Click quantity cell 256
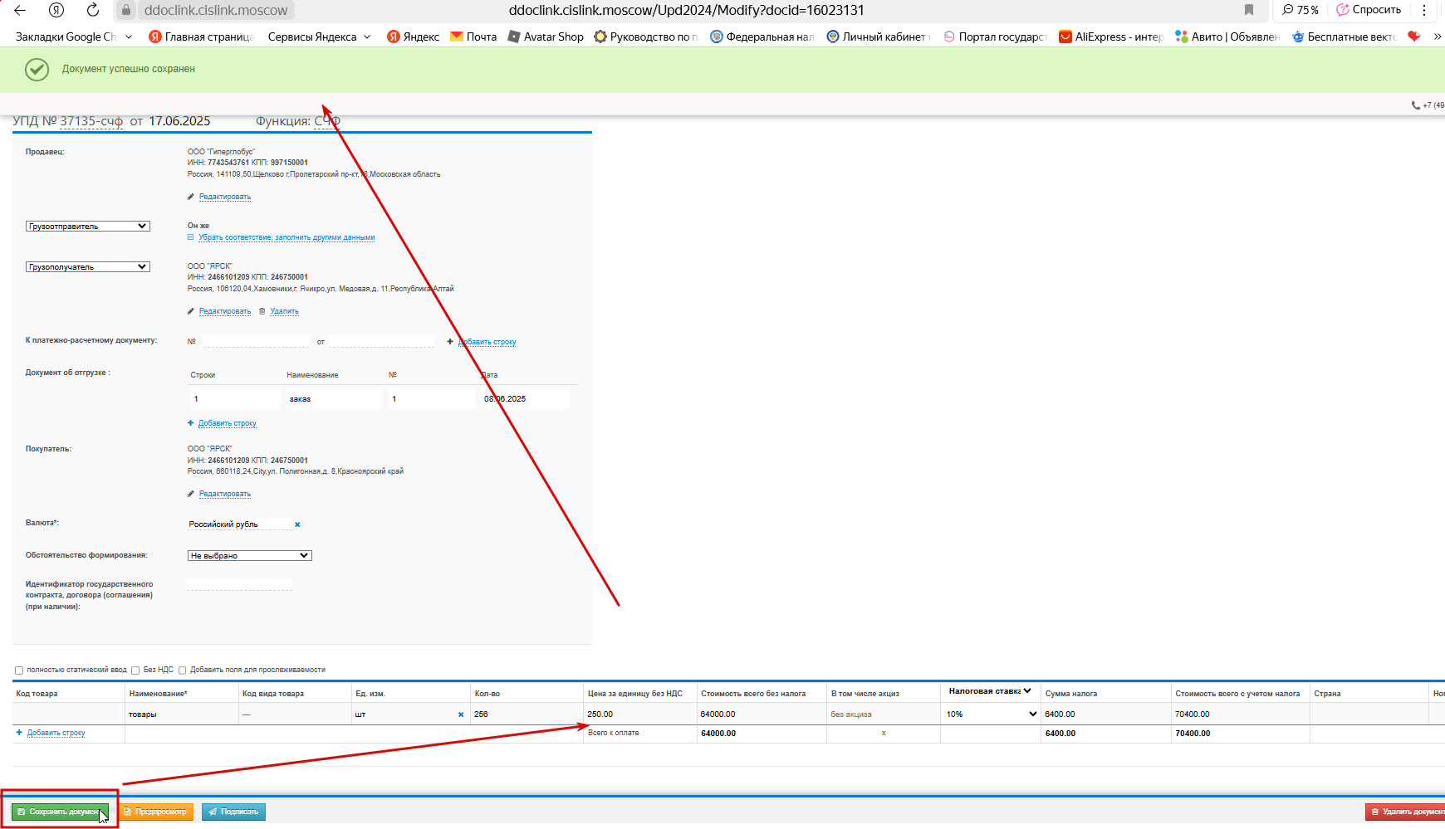 click(x=527, y=714)
